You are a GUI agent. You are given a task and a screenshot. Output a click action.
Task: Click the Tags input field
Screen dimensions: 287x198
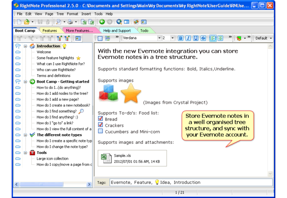coord(191,183)
